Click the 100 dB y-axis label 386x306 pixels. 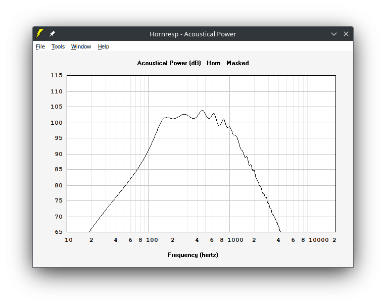pos(57,123)
